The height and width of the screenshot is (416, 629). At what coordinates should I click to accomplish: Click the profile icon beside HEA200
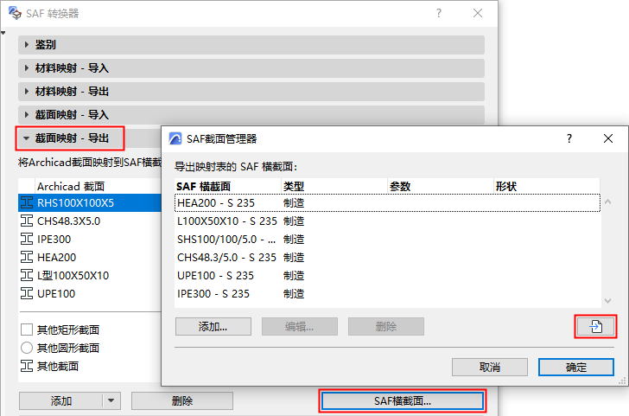pyautogui.click(x=27, y=257)
